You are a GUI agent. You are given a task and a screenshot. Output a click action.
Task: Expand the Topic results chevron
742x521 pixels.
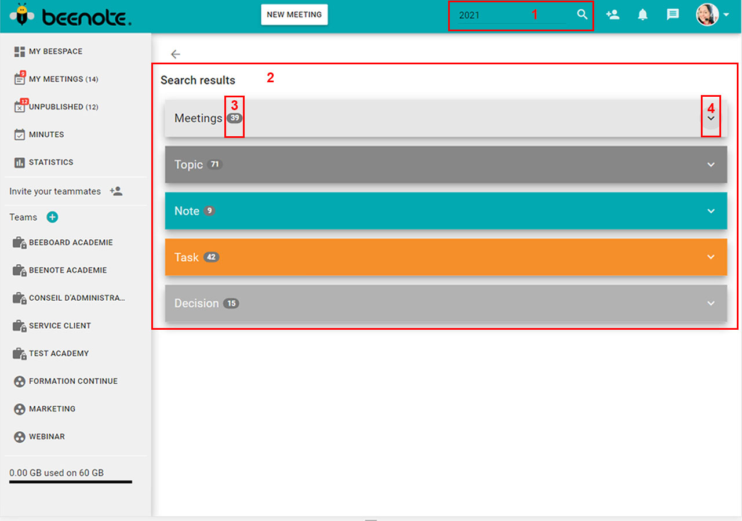(711, 165)
